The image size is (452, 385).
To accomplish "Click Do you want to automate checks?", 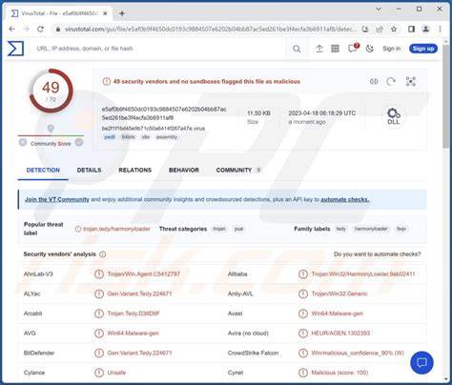I will [378, 254].
